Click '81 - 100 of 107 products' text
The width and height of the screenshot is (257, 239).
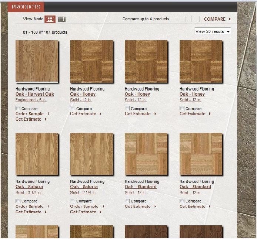coord(45,32)
